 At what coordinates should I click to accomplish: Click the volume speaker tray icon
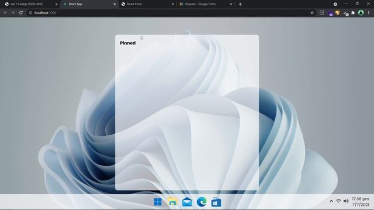point(346,201)
